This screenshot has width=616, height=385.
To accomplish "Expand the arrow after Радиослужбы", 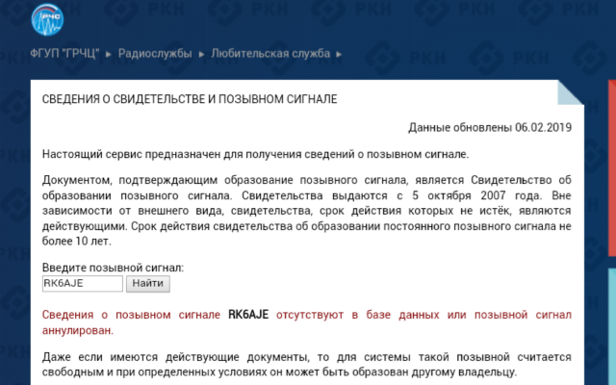I will point(201,53).
